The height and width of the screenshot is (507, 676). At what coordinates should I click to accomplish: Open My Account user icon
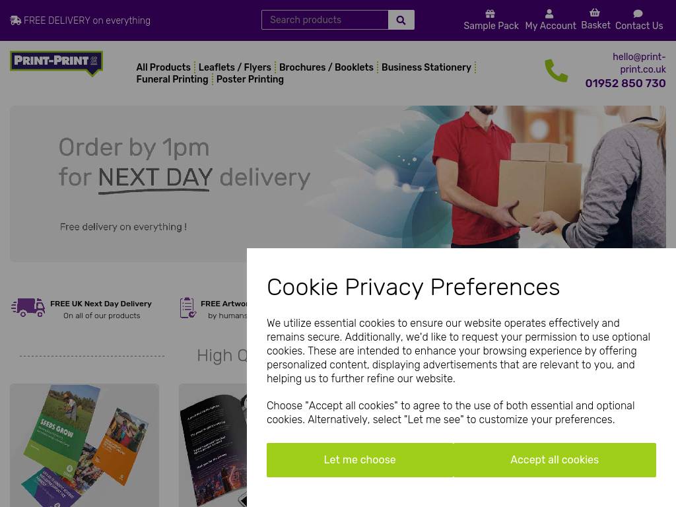tap(549, 14)
